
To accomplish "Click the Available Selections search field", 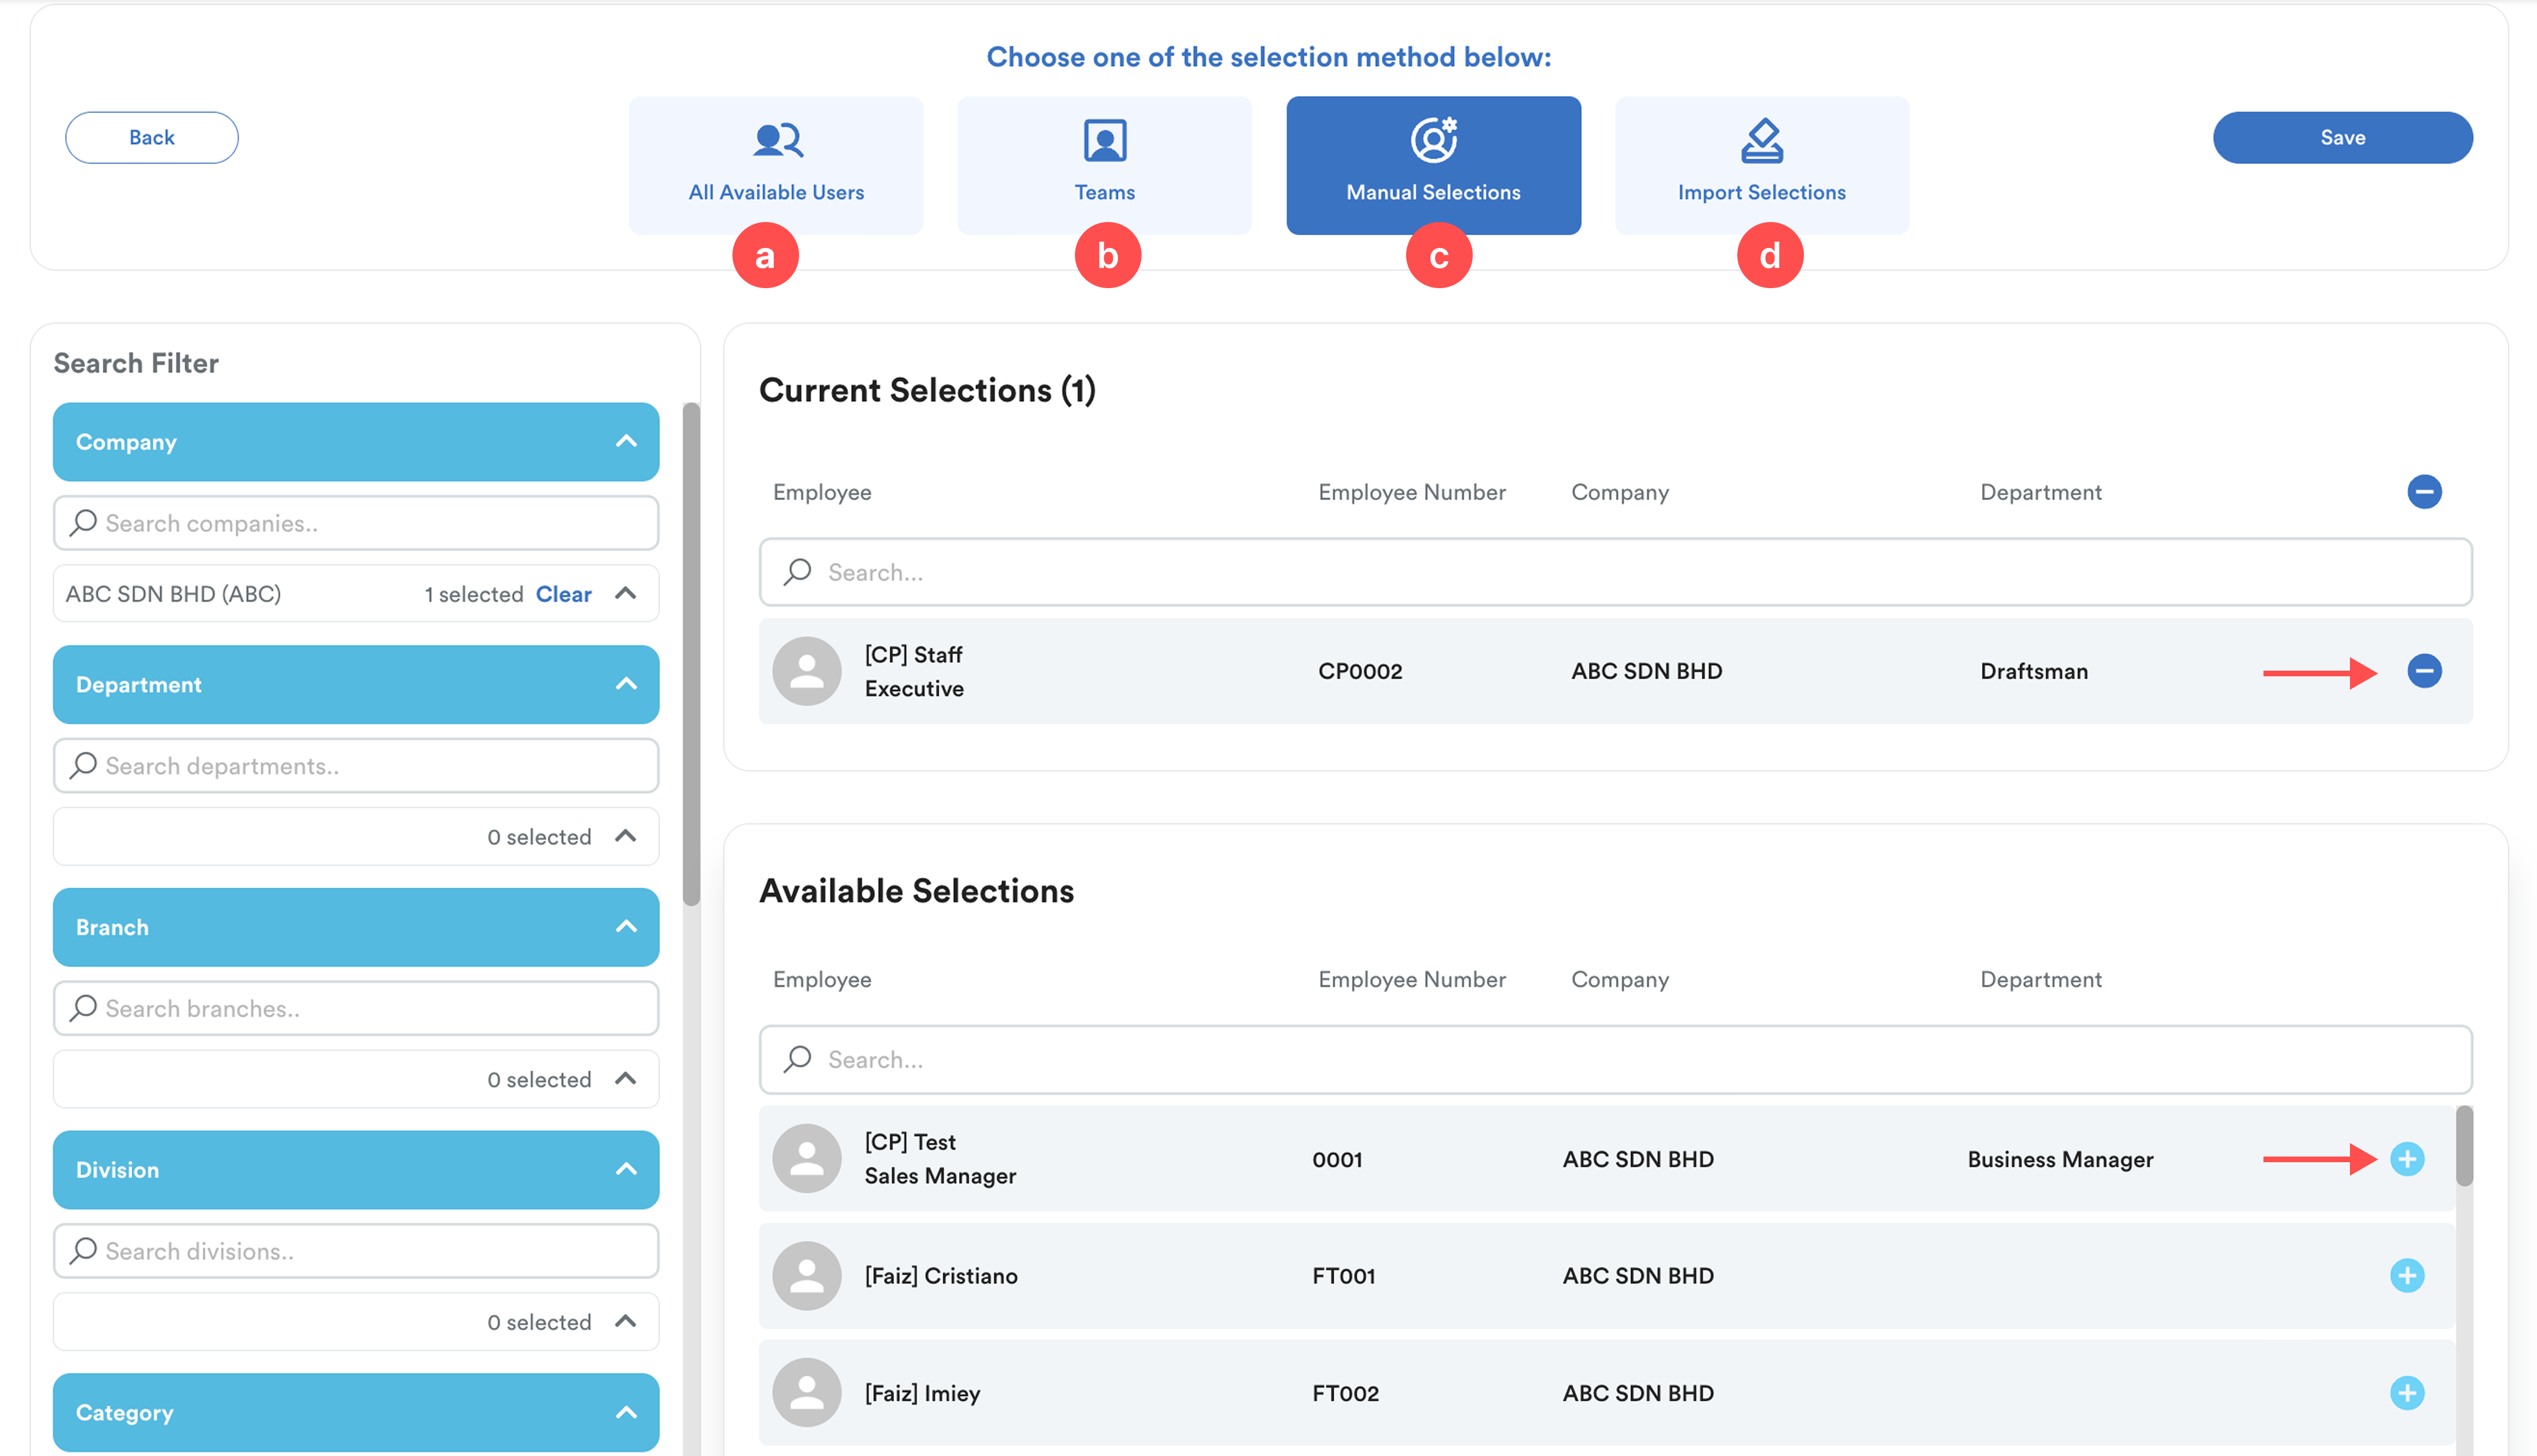I will pyautogui.click(x=1614, y=1060).
